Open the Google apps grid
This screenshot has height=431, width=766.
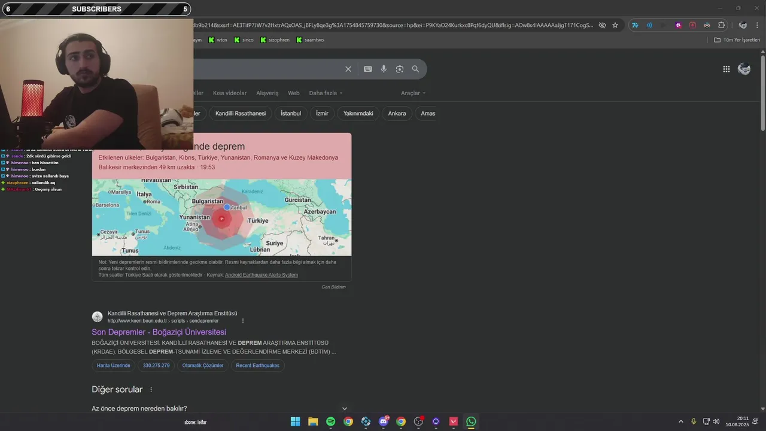click(x=727, y=69)
